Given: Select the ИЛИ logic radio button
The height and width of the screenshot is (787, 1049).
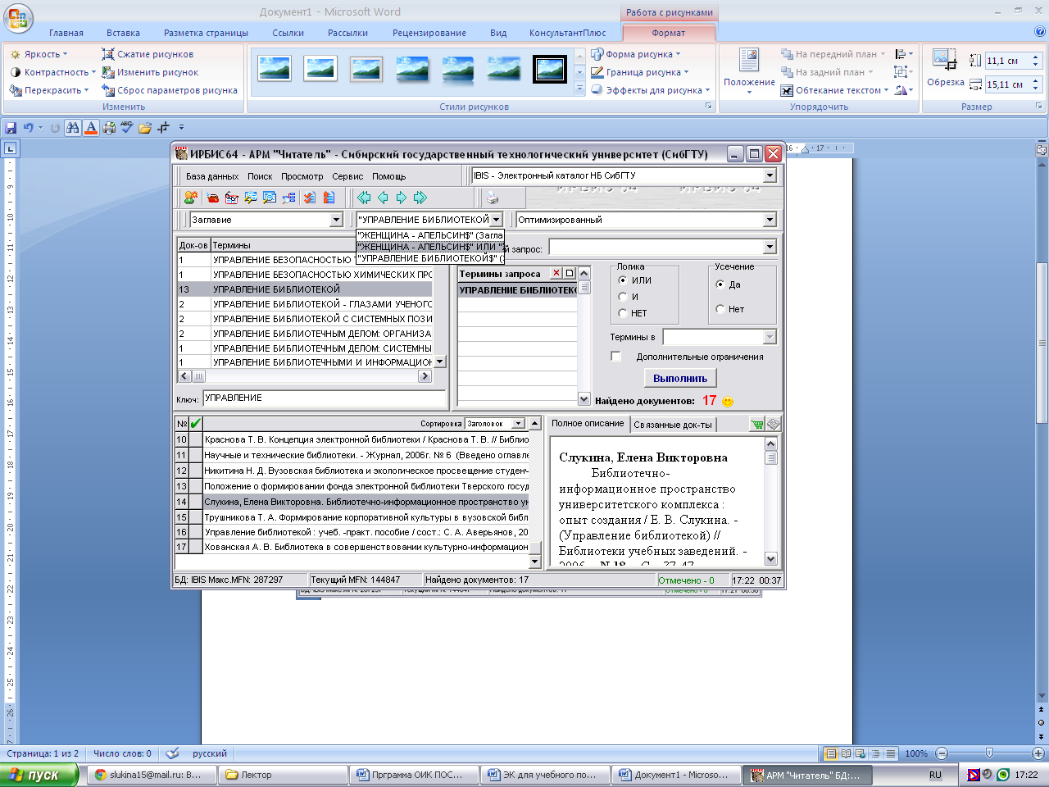Looking at the screenshot, I should [623, 280].
